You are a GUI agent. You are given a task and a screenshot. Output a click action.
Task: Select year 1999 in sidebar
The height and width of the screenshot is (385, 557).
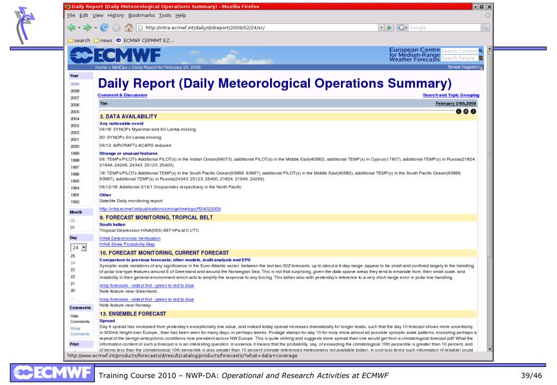click(75, 153)
